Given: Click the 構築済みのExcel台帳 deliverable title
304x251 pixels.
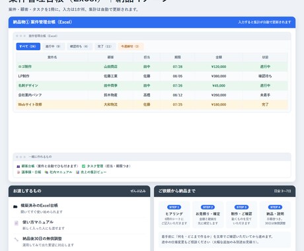Looking at the screenshot, I should [39, 205].
